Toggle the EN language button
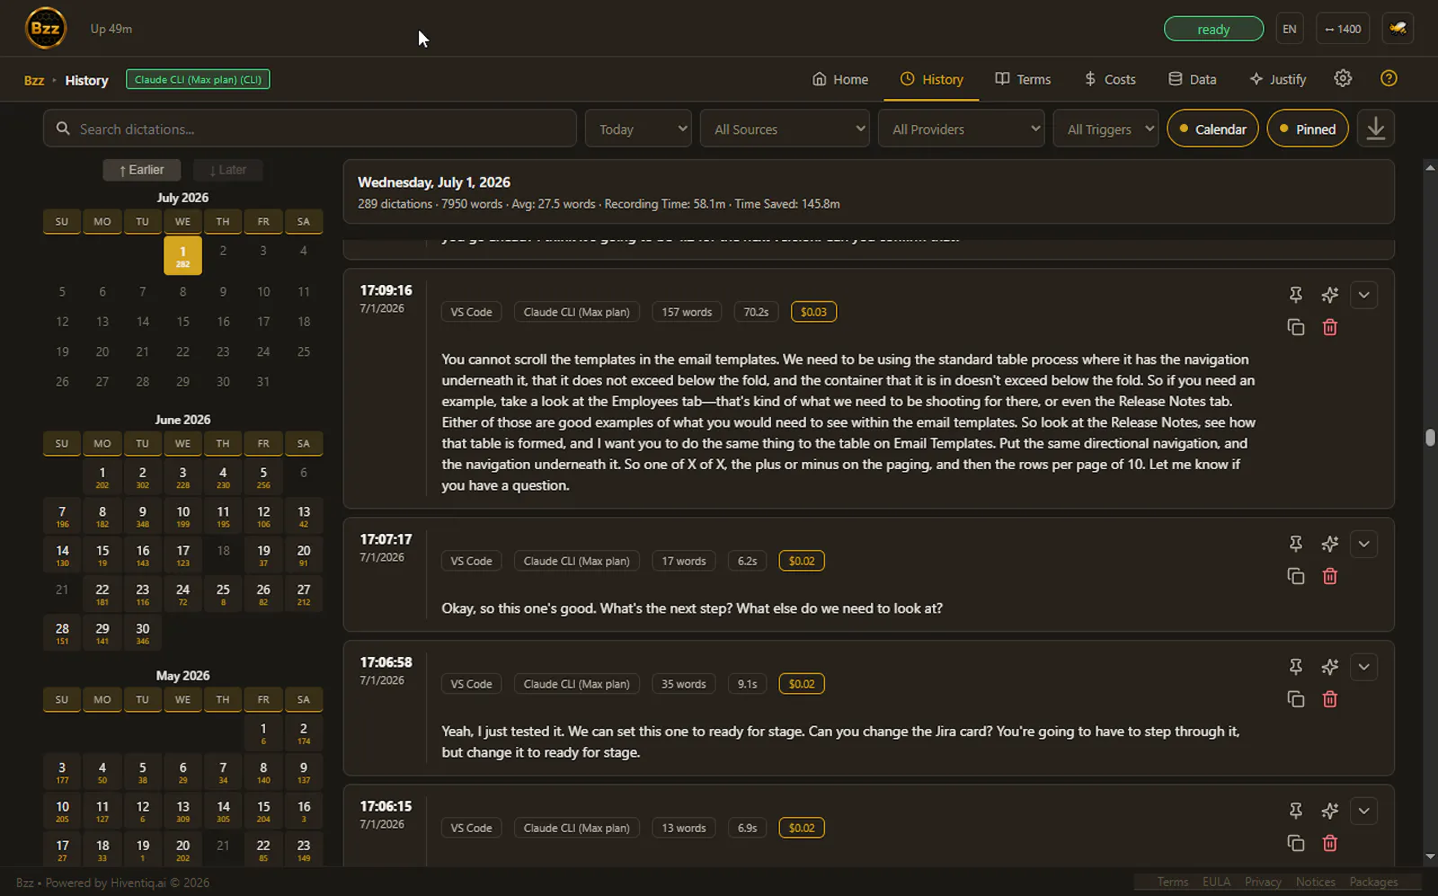 tap(1290, 29)
